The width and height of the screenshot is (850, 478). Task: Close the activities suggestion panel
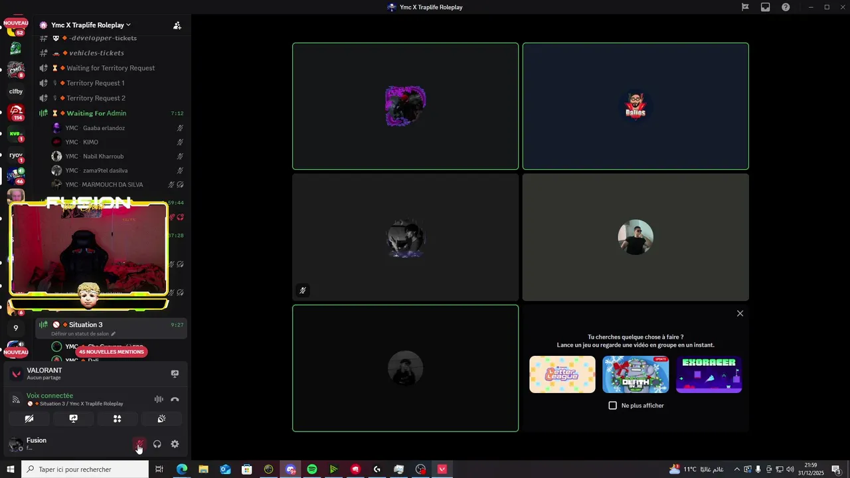coord(740,313)
